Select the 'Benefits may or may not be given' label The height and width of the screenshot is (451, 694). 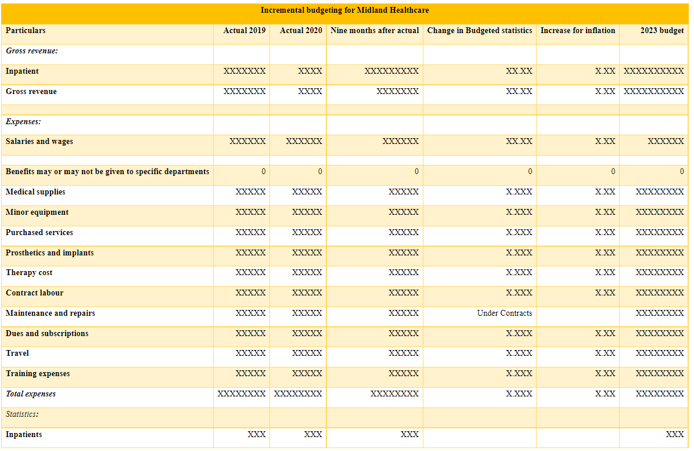[107, 172]
